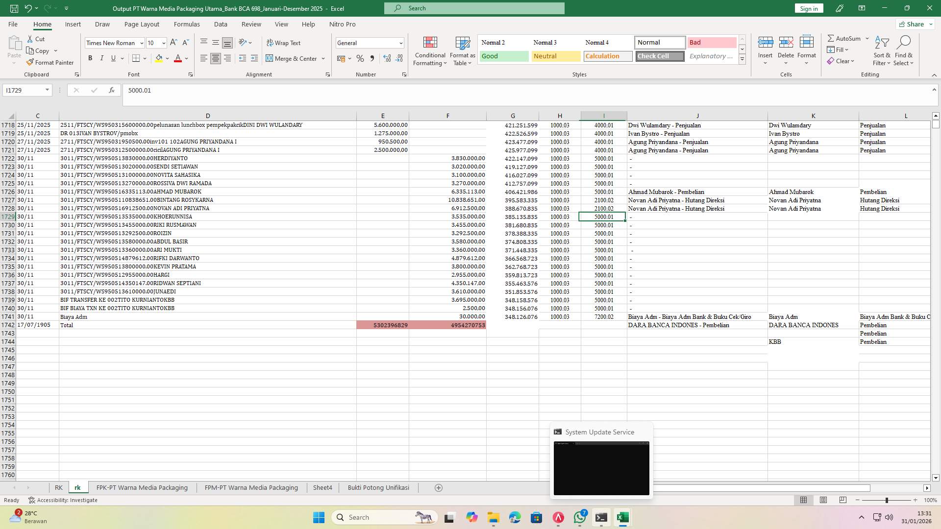Switch to the Formulas ribbon tab
Image resolution: width=941 pixels, height=529 pixels.
click(187, 24)
